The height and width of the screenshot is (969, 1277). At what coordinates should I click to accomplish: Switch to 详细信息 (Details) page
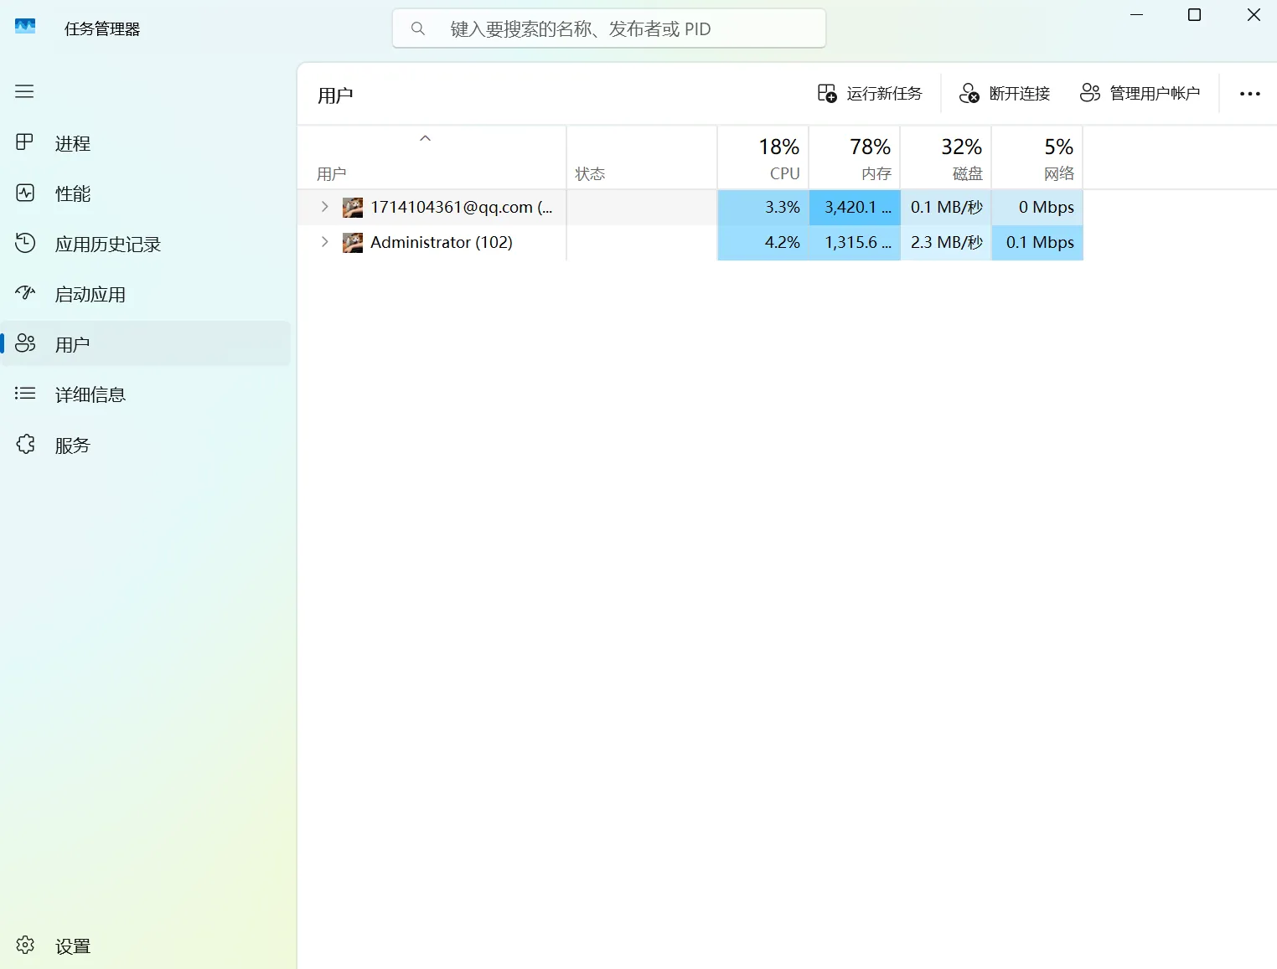90,394
